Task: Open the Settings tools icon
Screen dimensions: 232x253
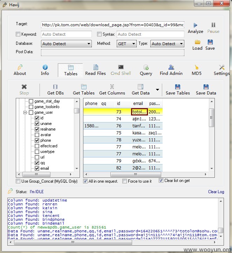Action: [x=222, y=67]
